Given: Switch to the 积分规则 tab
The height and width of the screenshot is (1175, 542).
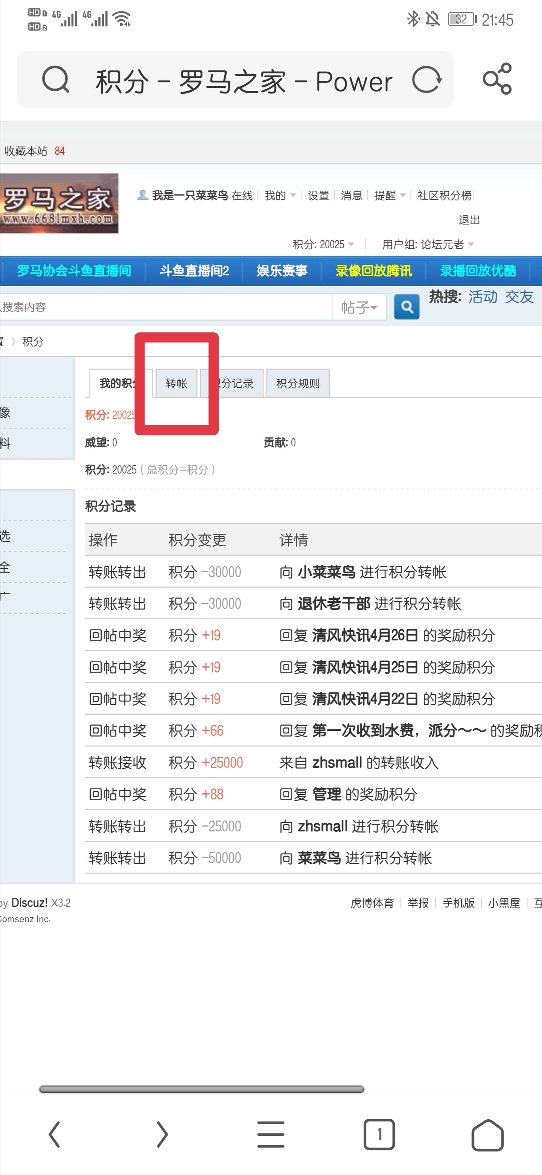Looking at the screenshot, I should (298, 383).
